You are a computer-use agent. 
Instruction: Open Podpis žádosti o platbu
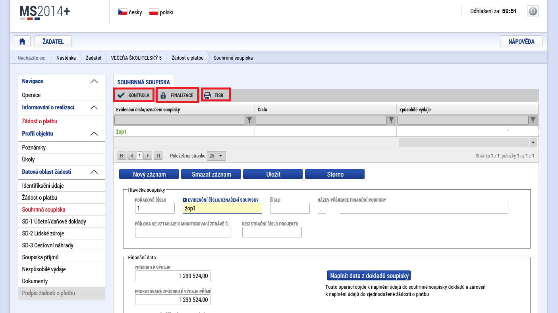[62, 293]
